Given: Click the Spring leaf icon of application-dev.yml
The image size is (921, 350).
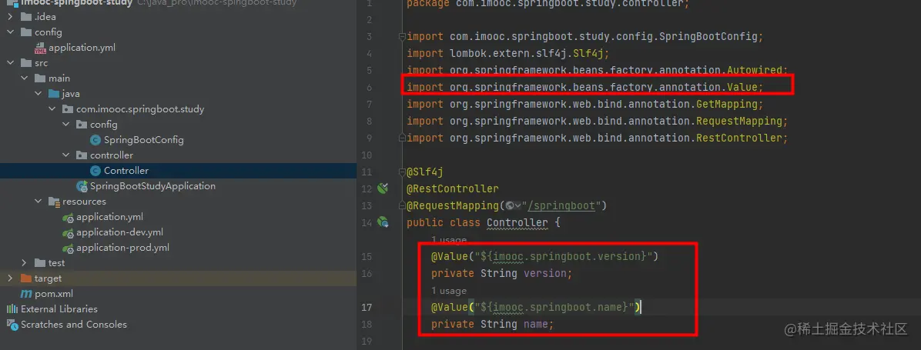Looking at the screenshot, I should (x=68, y=232).
